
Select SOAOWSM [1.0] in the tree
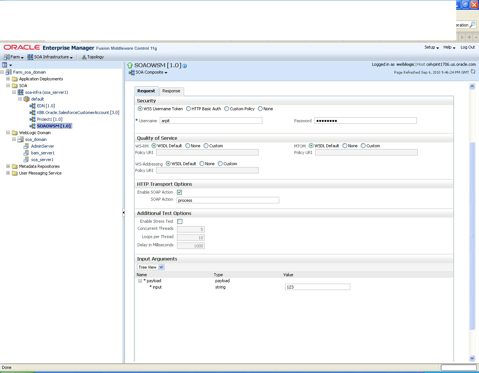(54, 126)
